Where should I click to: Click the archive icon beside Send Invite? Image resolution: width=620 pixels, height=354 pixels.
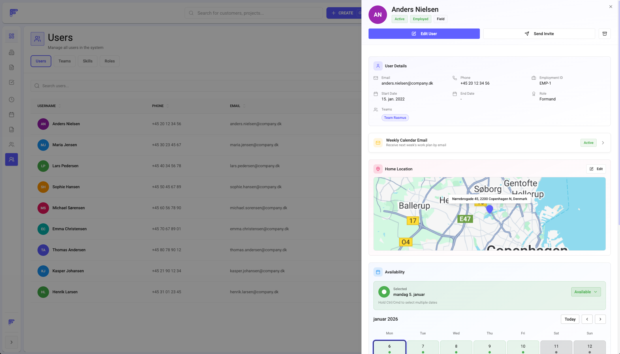pos(604,33)
